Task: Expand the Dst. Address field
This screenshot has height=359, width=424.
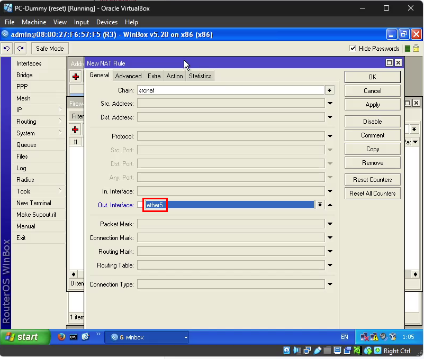Action: point(330,117)
